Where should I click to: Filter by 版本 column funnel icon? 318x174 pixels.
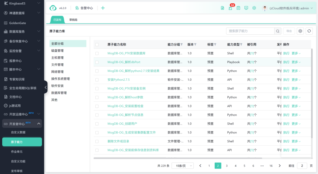(x=195, y=45)
